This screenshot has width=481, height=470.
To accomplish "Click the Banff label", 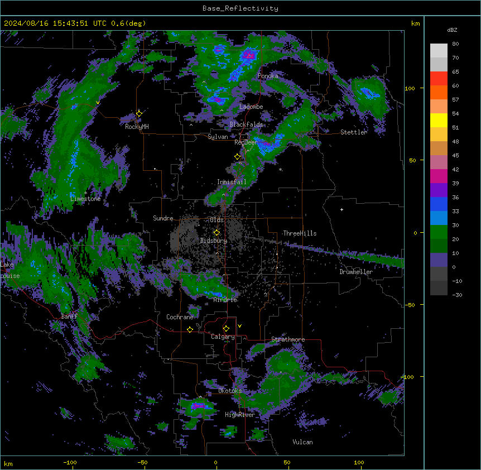I will click(69, 316).
